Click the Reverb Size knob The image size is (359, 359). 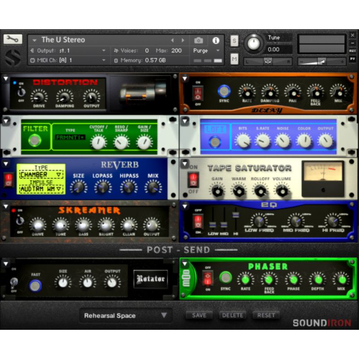point(78,187)
